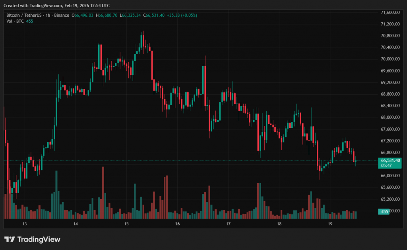The width and height of the screenshot is (407, 250).
Task: Select date label 19 on the time axis
Action: (330, 224)
